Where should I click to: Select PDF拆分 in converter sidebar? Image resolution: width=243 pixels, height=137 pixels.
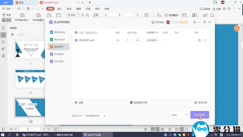coord(58,54)
